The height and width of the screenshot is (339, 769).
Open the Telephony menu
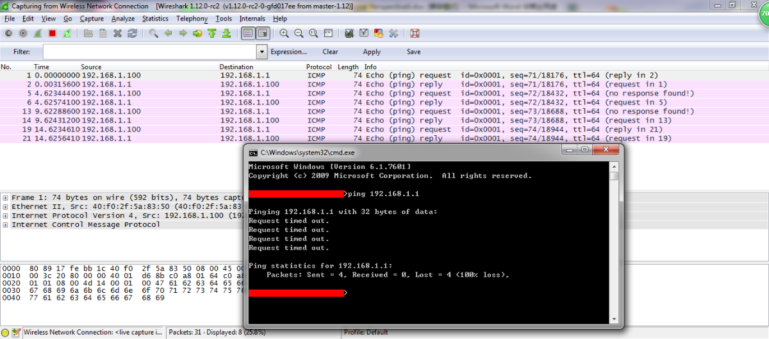tap(192, 19)
